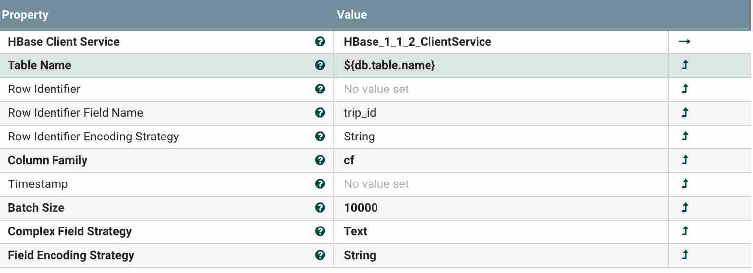Go to HBase Client Service arrow
Image resolution: width=753 pixels, height=273 pixels.
[684, 42]
